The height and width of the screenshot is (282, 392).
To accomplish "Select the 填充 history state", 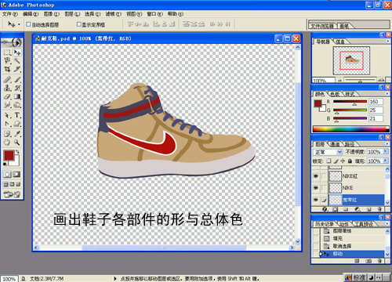I will pos(338,238).
